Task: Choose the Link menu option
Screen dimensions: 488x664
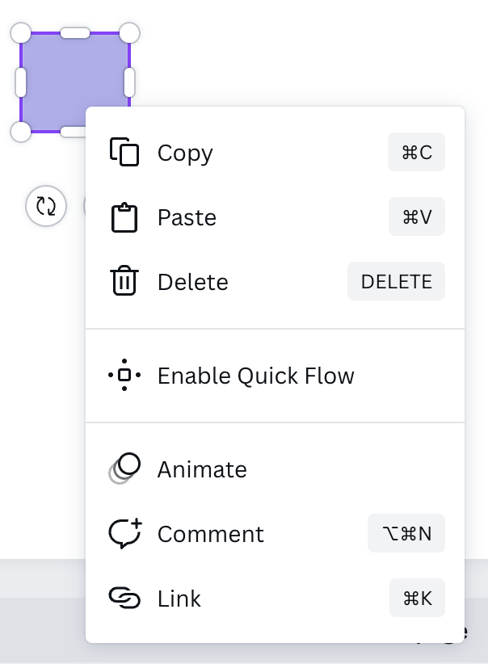Action: tap(276, 599)
